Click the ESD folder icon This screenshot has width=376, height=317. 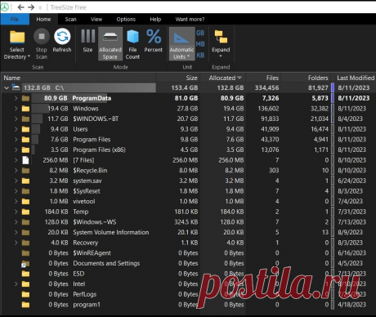[x=25, y=274]
